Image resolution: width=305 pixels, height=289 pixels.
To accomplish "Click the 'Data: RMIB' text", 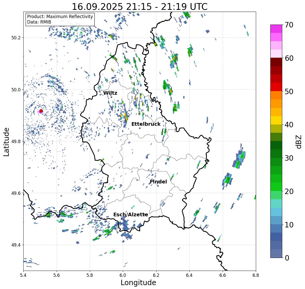I will [39, 22].
